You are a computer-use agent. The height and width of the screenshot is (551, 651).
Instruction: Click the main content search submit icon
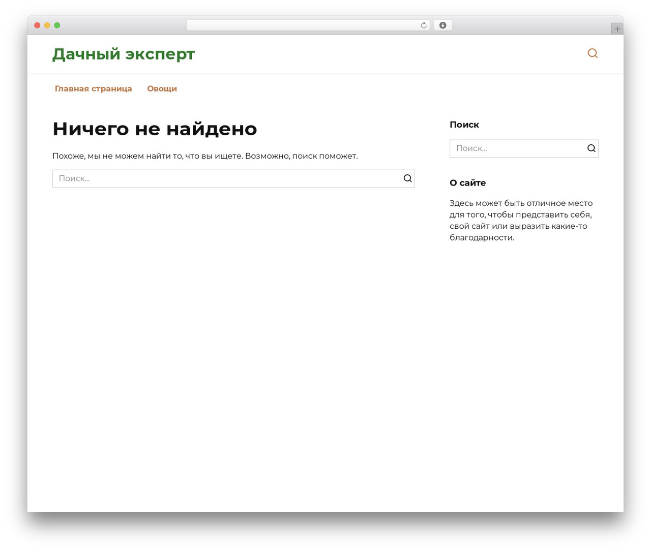408,178
